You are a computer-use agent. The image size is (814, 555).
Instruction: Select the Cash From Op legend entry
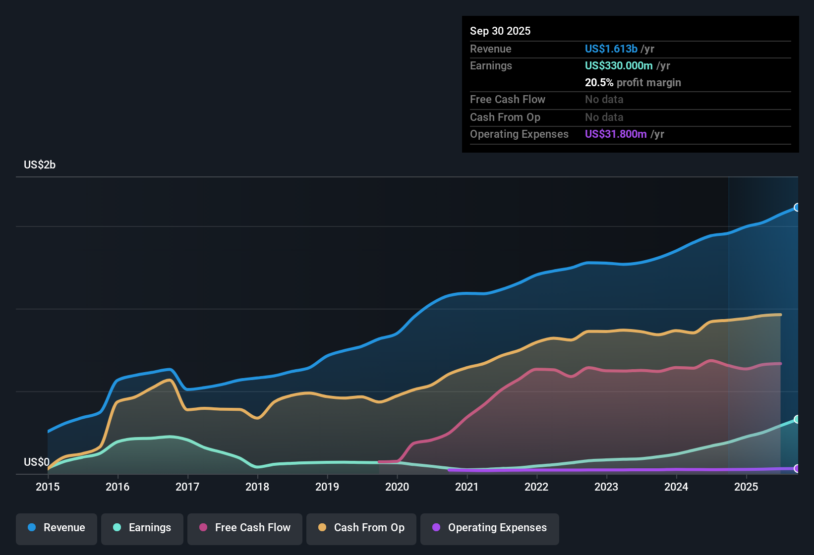[361, 528]
